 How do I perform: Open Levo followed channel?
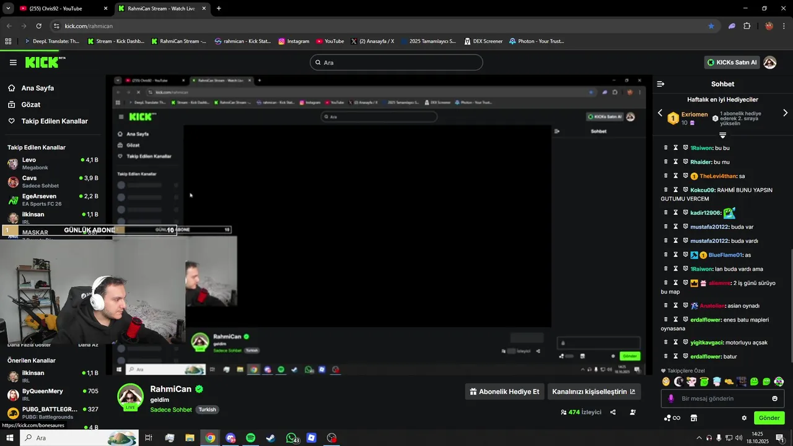53,164
